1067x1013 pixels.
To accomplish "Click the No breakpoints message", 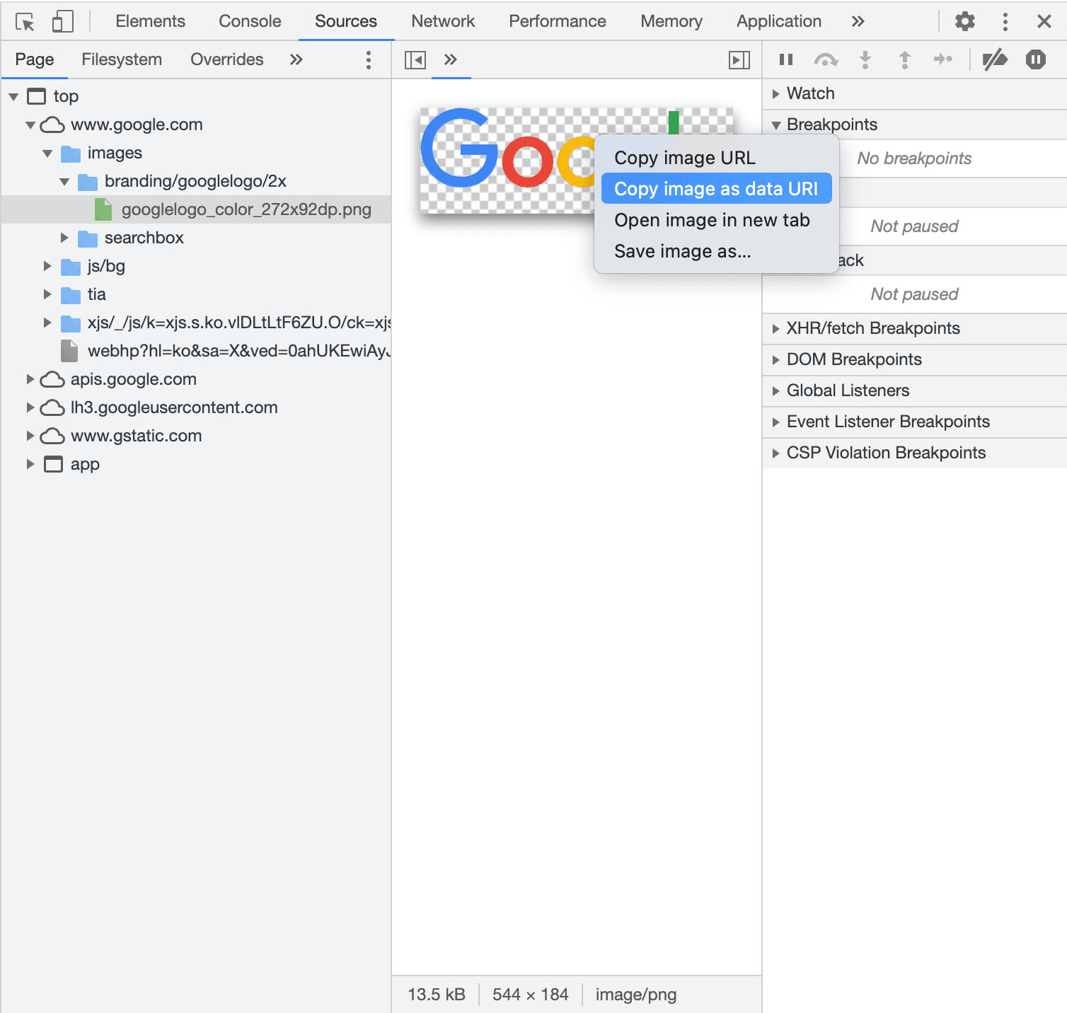I will tap(914, 158).
